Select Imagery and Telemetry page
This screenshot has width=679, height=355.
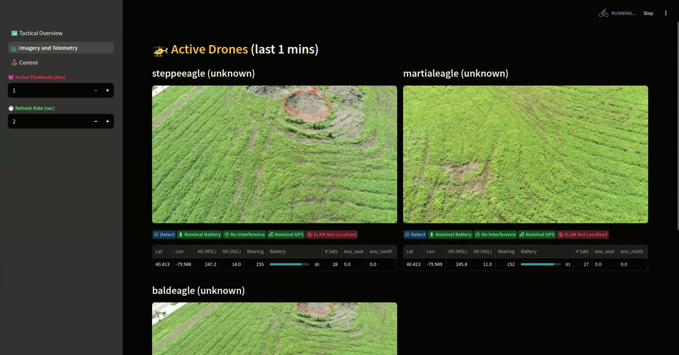click(48, 48)
